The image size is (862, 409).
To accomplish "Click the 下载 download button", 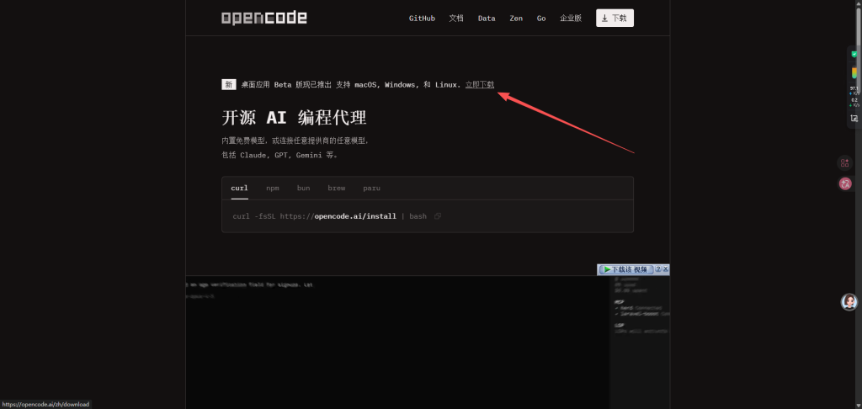I will [615, 19].
